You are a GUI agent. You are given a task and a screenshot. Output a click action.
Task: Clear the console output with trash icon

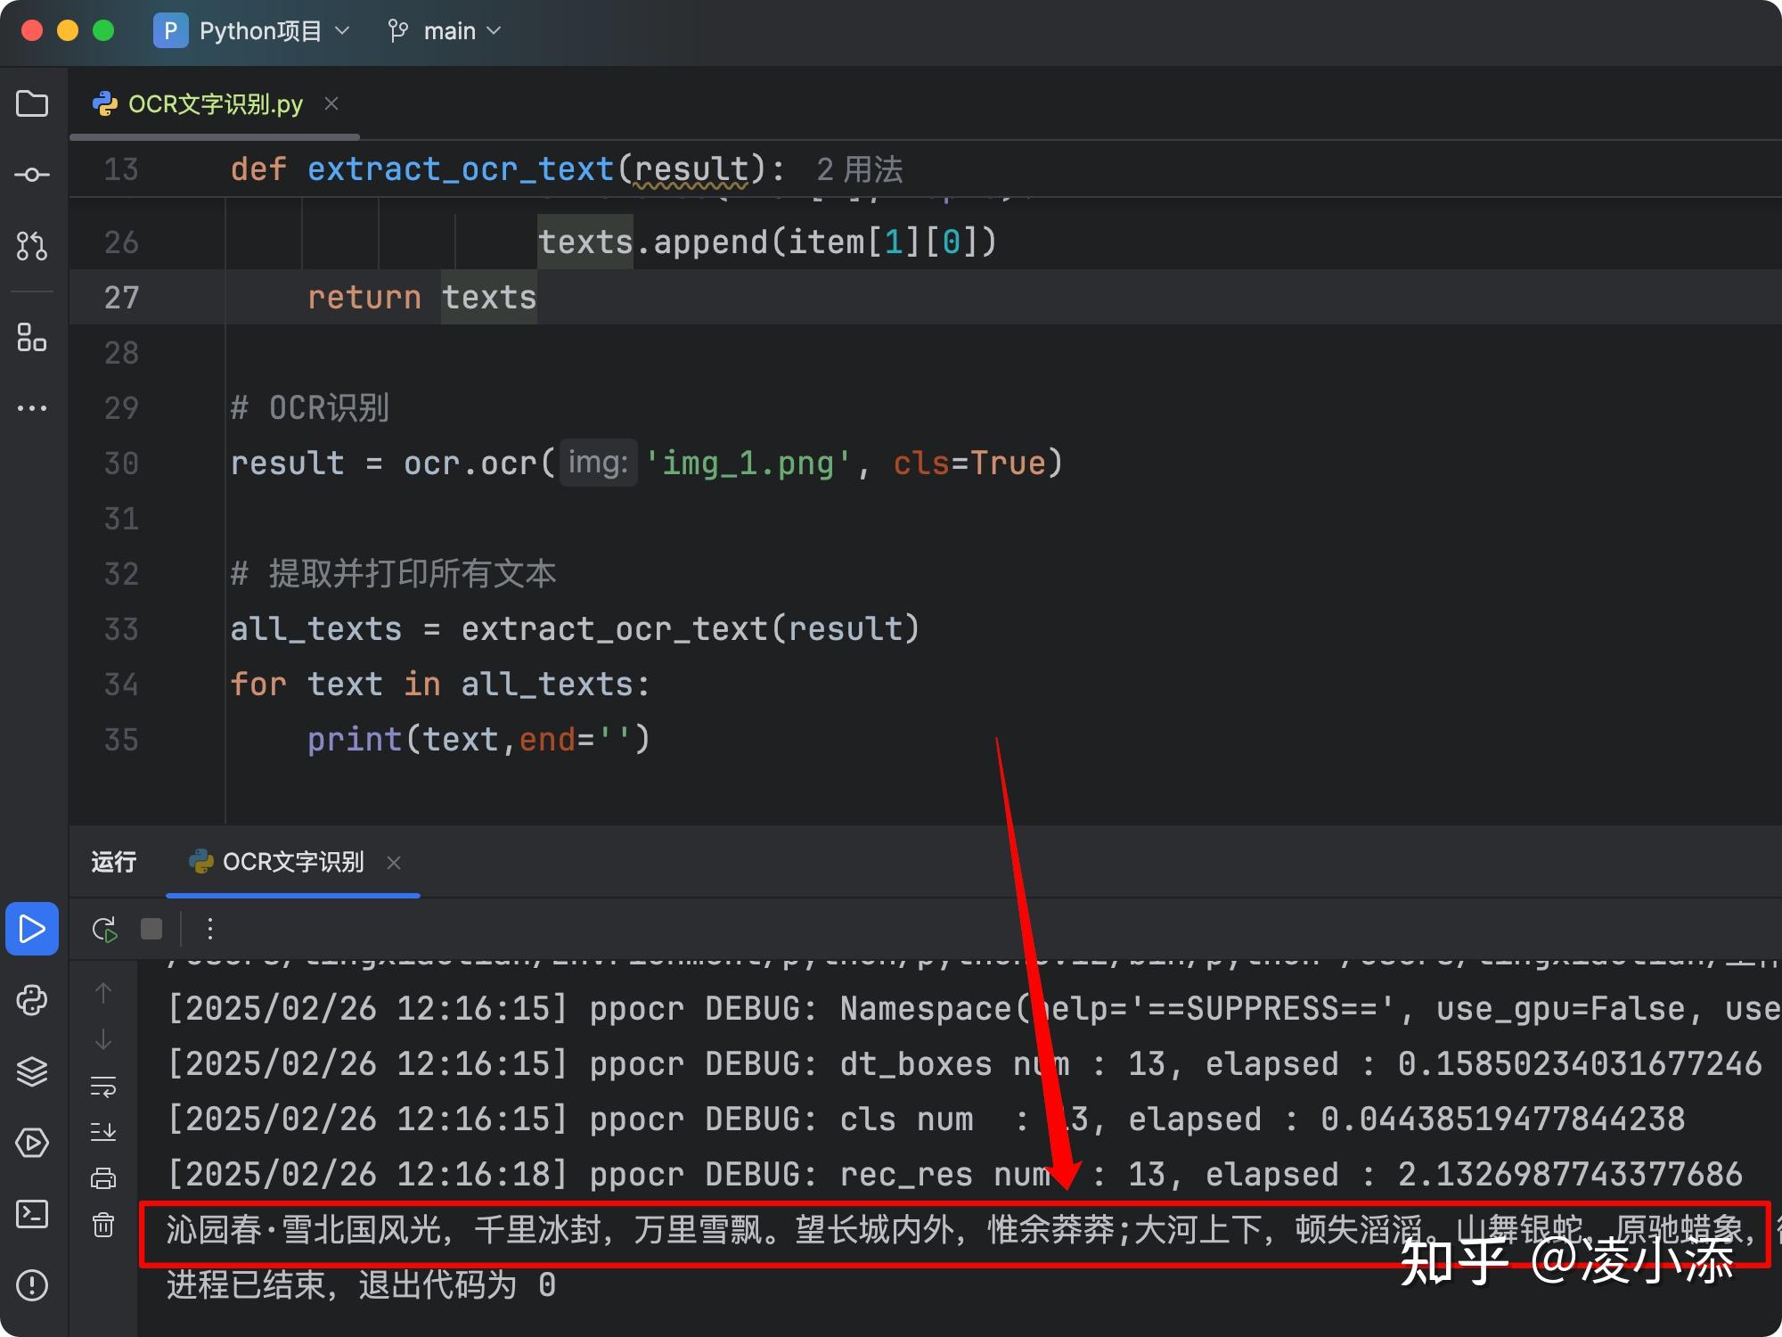click(x=104, y=1226)
